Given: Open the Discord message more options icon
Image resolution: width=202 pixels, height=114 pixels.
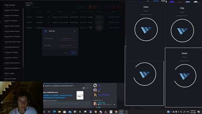Looking at the screenshot, I should pos(87,88).
